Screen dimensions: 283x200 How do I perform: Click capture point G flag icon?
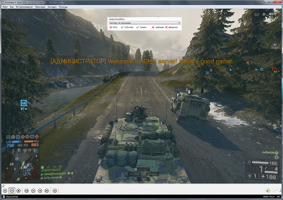coord(37,136)
